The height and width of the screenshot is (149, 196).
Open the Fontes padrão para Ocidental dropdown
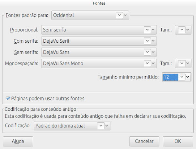(x=90, y=15)
